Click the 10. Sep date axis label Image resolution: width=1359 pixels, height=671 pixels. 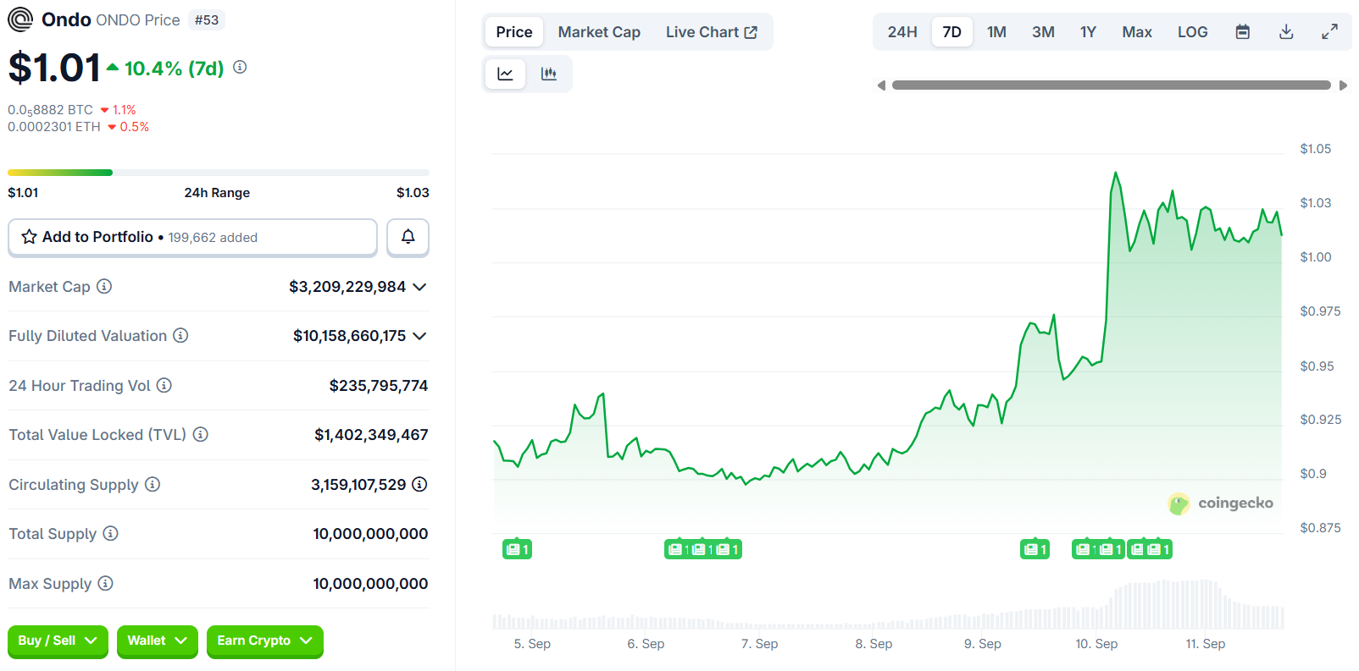coord(1096,644)
